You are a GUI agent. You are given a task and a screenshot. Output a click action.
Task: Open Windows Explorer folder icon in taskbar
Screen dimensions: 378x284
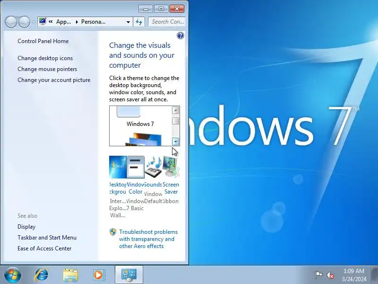[70, 275]
